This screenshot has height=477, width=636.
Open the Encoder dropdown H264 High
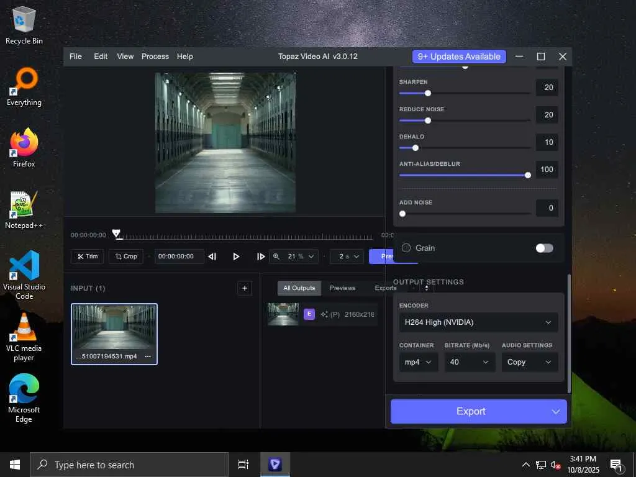coord(478,322)
